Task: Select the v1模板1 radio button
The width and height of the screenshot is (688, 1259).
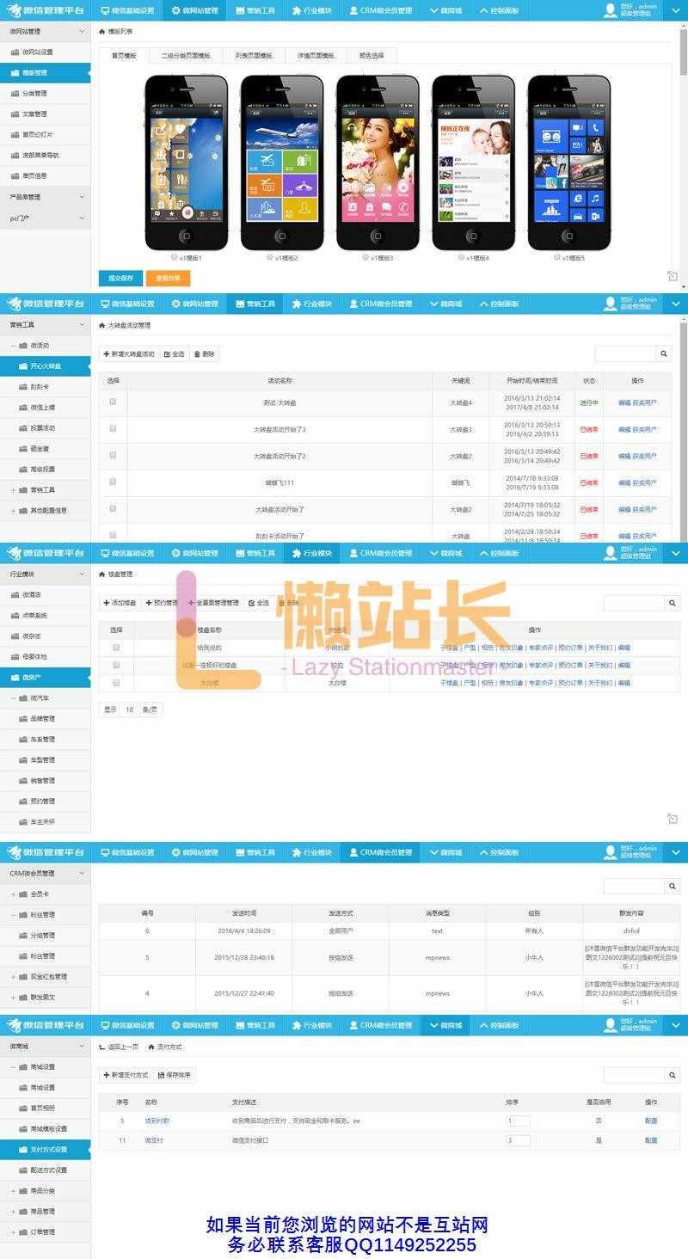Action: pyautogui.click(x=175, y=257)
